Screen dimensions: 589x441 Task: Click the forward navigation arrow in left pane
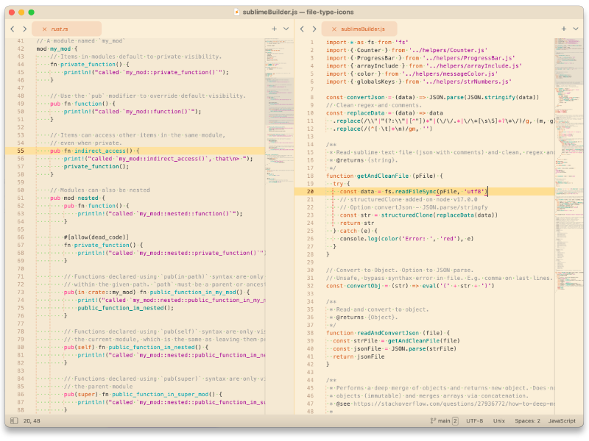[24, 29]
